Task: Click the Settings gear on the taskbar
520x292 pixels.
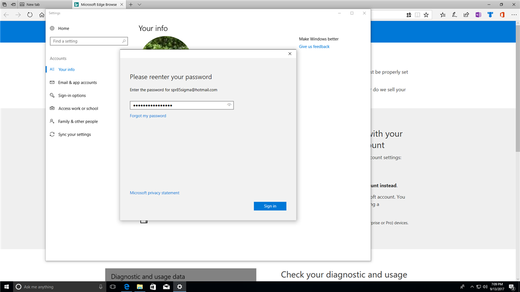Action: (x=179, y=287)
